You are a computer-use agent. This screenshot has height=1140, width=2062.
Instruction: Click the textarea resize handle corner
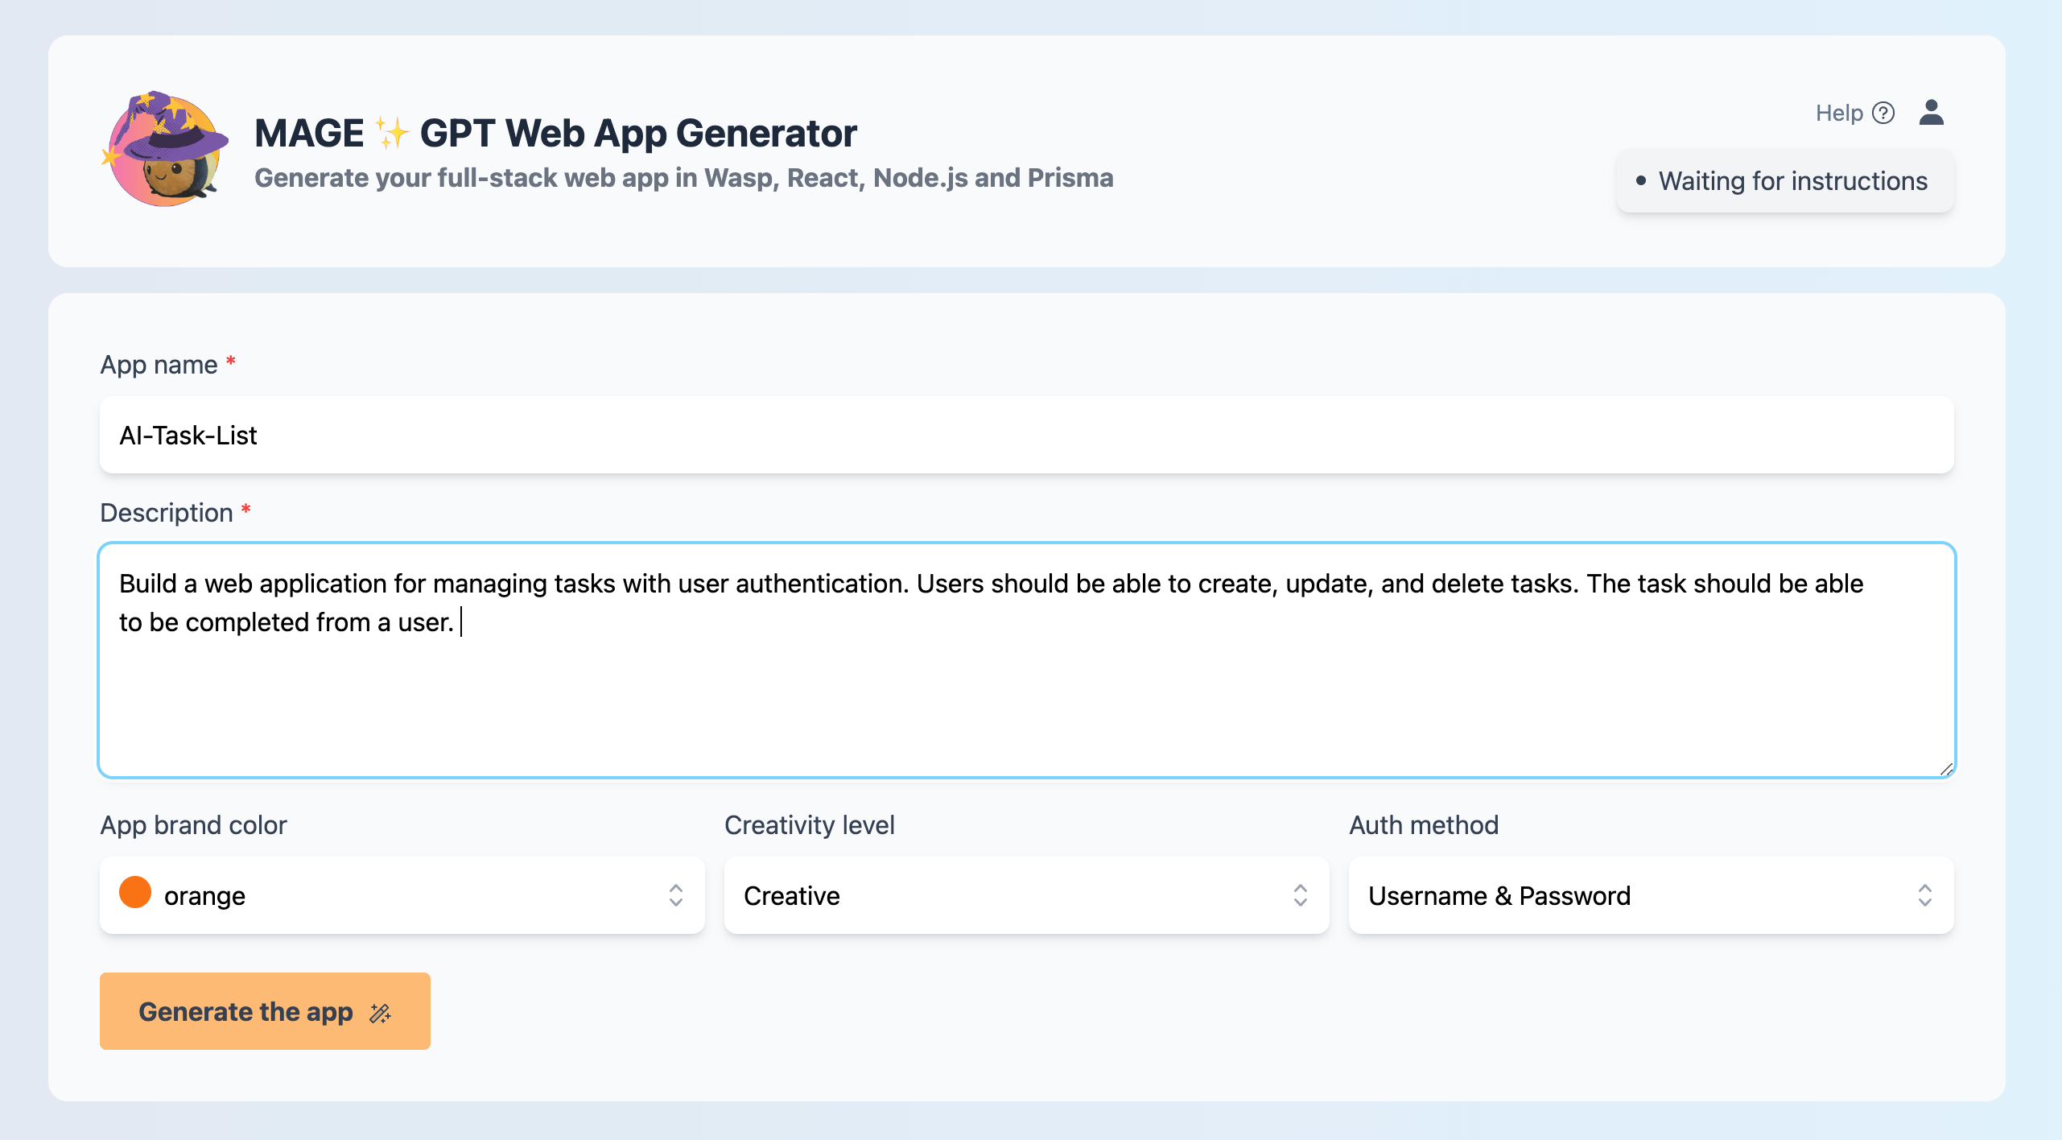point(1946,770)
